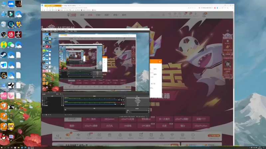
Task: Open scene transition properties gear in OBS
Action: click(x=148, y=110)
